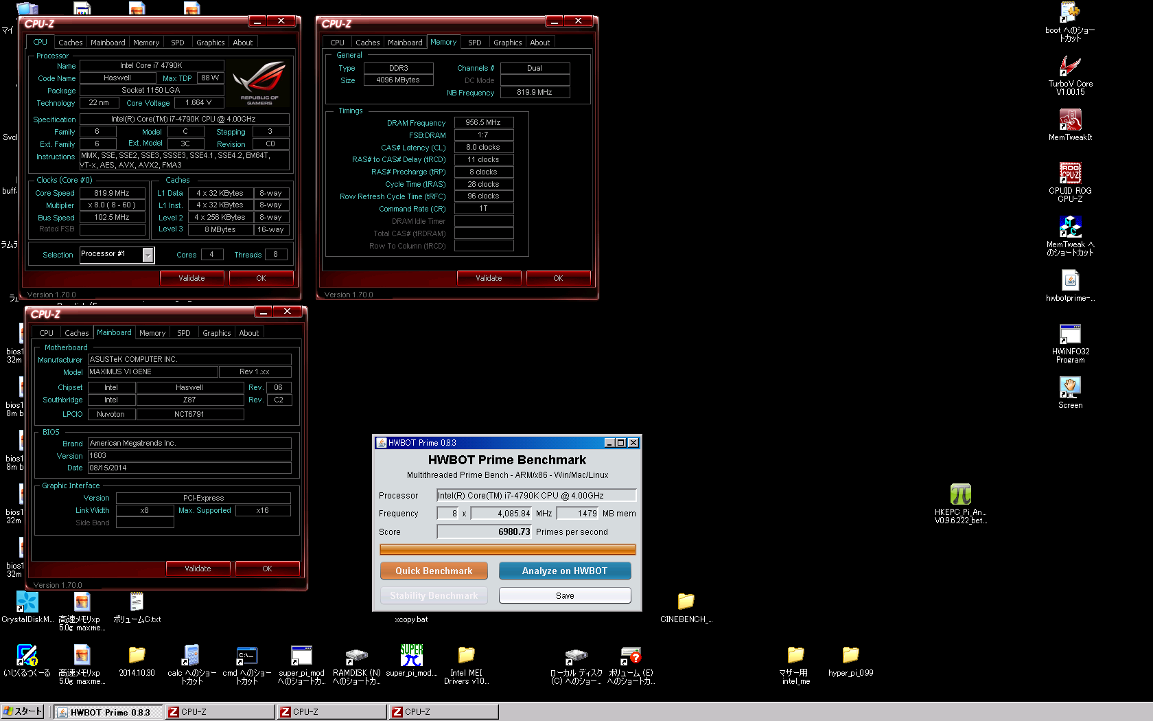Open the Local Disk (C) shortcut icon
The height and width of the screenshot is (721, 1153).
[576, 655]
